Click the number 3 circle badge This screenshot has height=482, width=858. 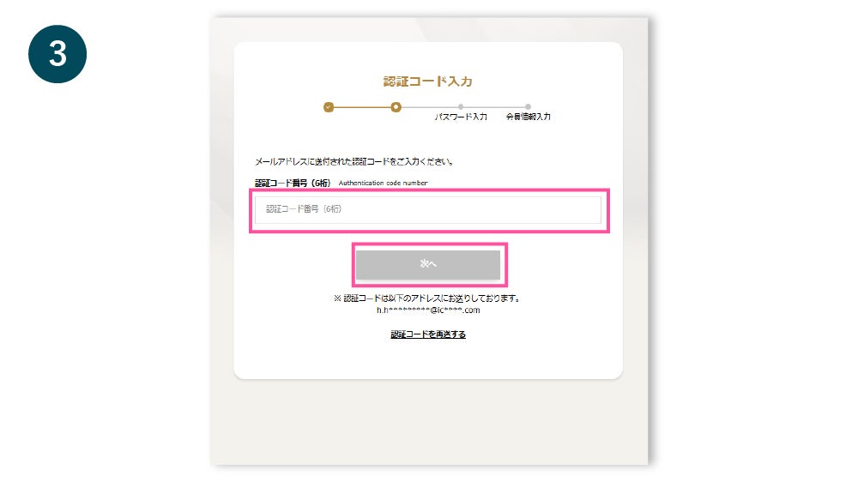57,54
